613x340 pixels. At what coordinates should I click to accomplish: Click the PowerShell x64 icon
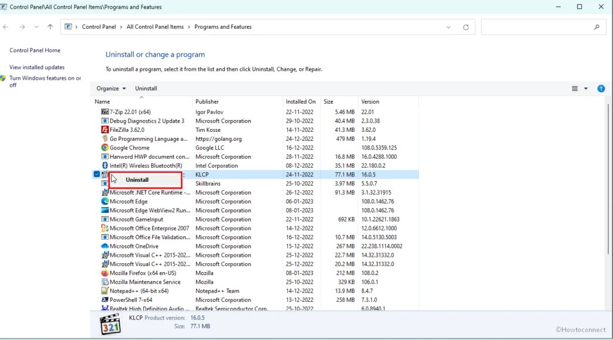(x=106, y=300)
